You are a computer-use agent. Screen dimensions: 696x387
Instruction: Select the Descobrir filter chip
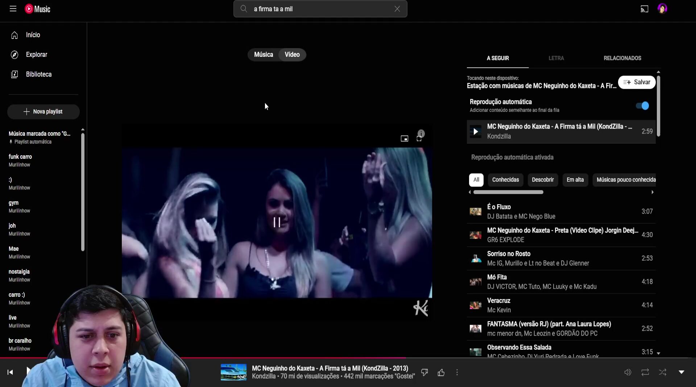coord(543,180)
